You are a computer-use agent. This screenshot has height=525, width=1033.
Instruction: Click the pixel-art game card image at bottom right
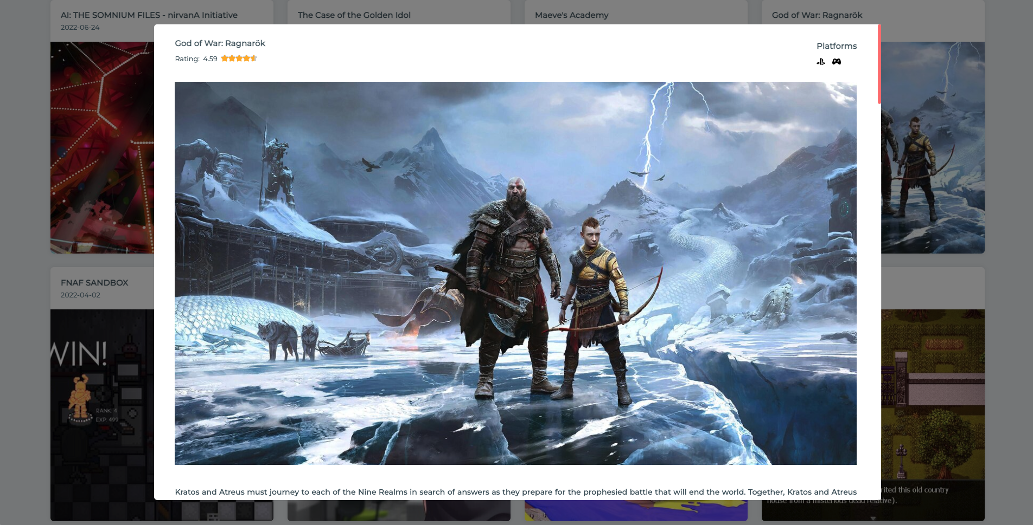(933, 415)
